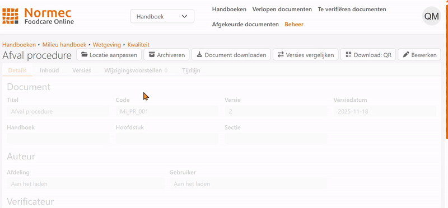Click the empty Sectie field

pos(276,138)
